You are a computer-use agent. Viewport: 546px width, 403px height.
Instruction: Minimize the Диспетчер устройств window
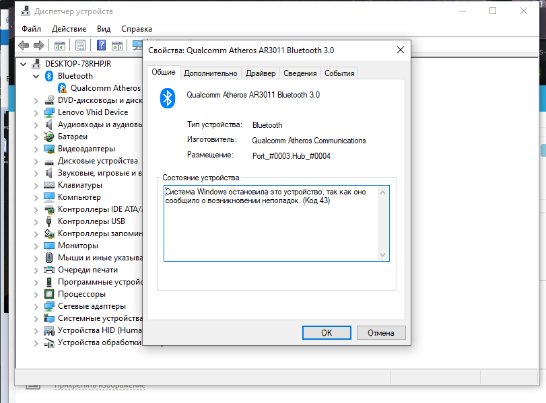click(x=463, y=11)
